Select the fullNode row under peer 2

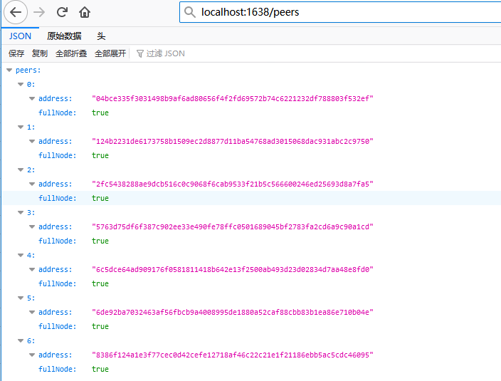57,198
